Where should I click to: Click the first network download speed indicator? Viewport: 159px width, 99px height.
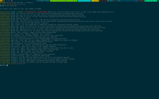[x=108, y=1]
